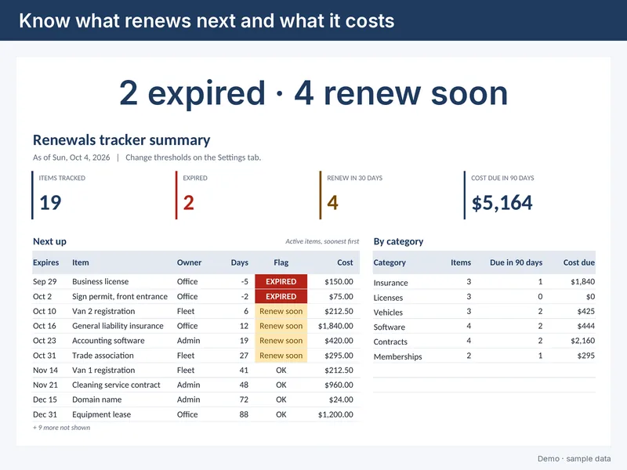Select the 'Software' category row
Screen dimensions: 627x470
[x=484, y=327]
